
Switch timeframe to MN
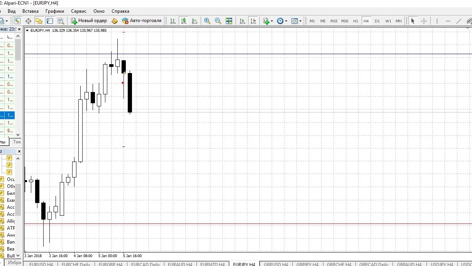399,21
